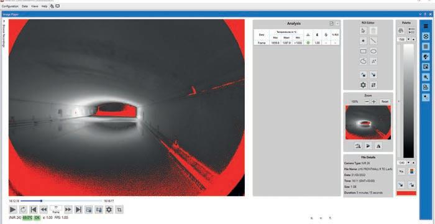Image resolution: width=435 pixels, height=224 pixels.
Task: Select the line ROI tool
Action: point(373,41)
